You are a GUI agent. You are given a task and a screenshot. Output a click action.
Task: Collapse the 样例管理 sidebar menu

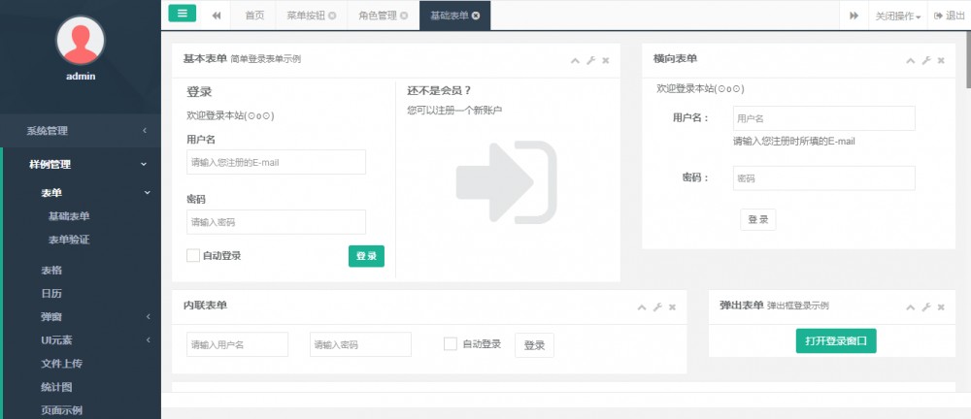[81, 165]
